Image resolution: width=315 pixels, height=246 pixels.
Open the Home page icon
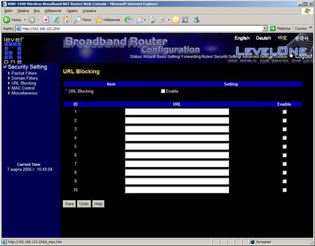click(66, 19)
